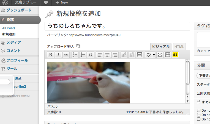The height and width of the screenshot is (124, 210).
Task: Click the 下書き save draft button
Action: tap(203, 75)
